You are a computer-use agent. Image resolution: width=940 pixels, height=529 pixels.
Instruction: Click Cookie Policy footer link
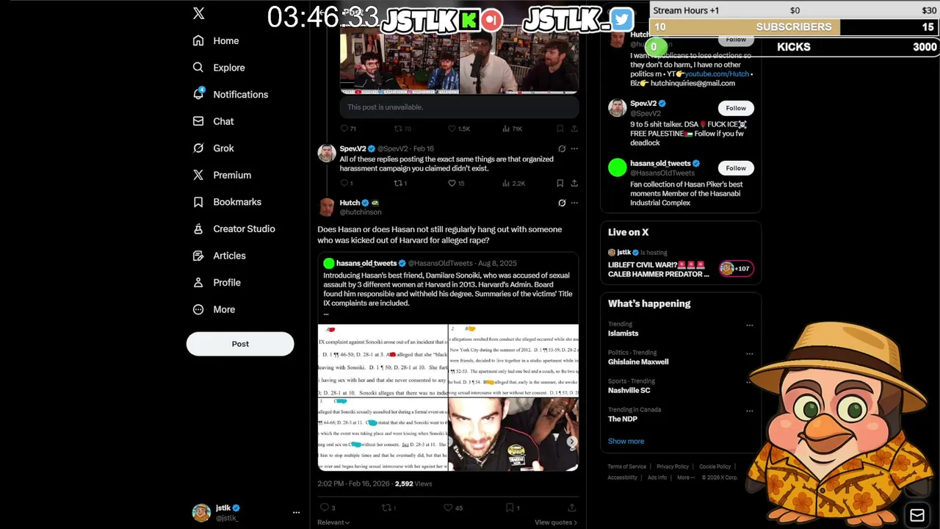pos(715,467)
